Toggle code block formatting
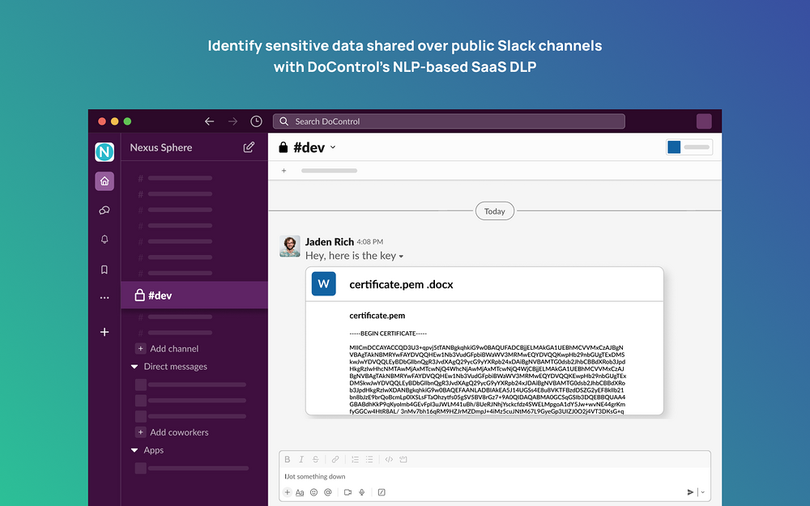This screenshot has height=506, width=810. (x=403, y=460)
